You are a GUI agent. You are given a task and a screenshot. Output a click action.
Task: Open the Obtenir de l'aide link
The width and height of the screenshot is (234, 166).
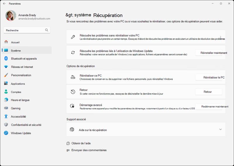pos(81,143)
